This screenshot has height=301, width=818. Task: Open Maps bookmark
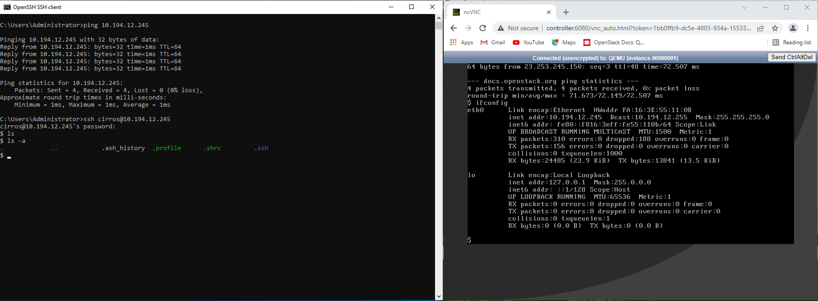(564, 42)
